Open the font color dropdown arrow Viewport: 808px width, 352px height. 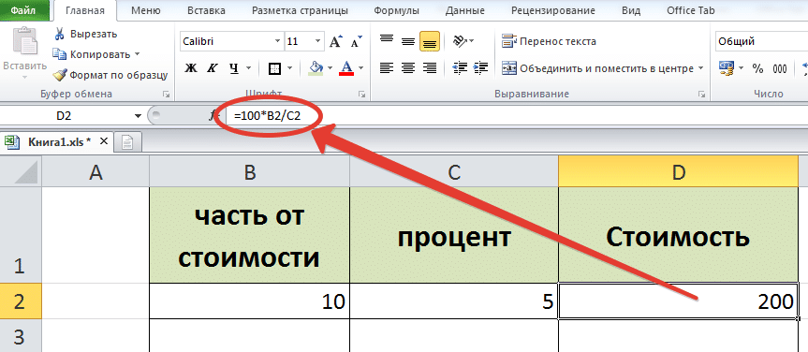click(360, 67)
